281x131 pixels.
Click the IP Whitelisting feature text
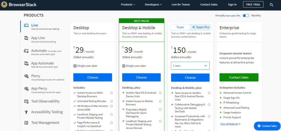231,103
